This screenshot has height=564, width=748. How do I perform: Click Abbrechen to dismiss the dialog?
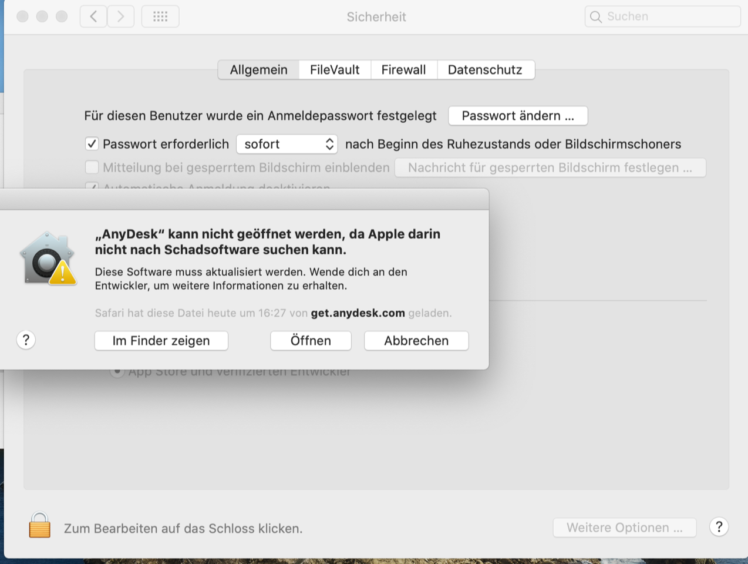(x=416, y=341)
